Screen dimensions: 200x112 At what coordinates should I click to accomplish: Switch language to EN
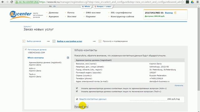(x=54, y=6)
